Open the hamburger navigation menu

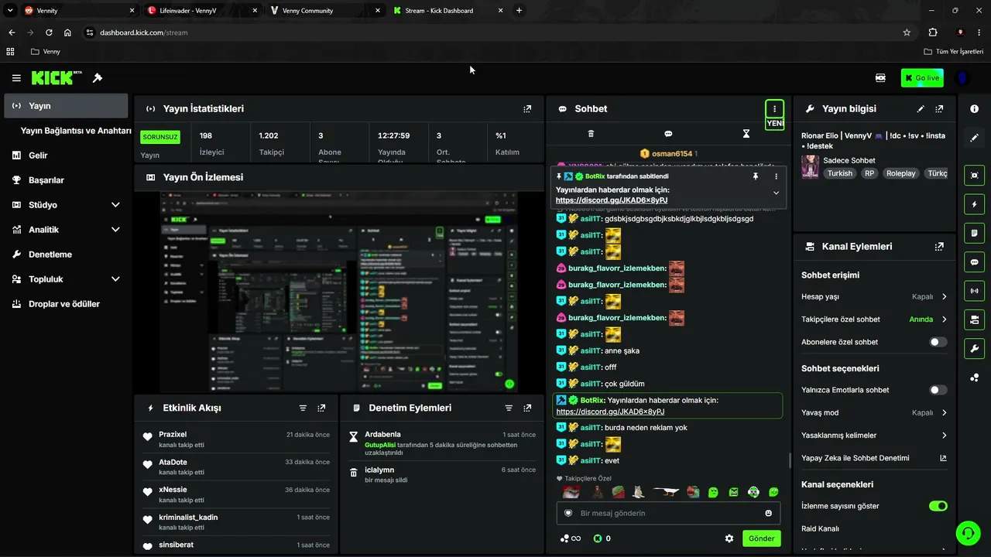[16, 78]
